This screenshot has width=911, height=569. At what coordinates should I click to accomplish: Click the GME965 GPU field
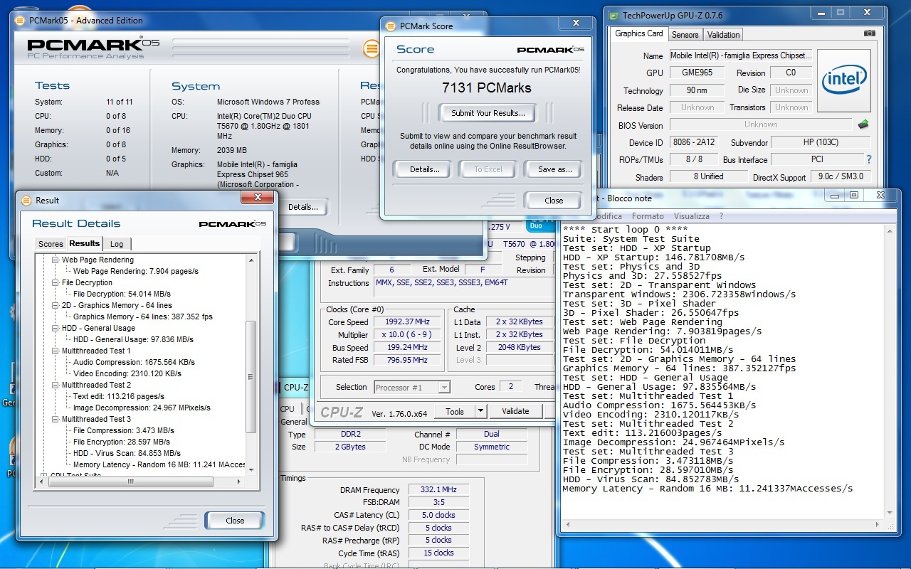[x=697, y=73]
